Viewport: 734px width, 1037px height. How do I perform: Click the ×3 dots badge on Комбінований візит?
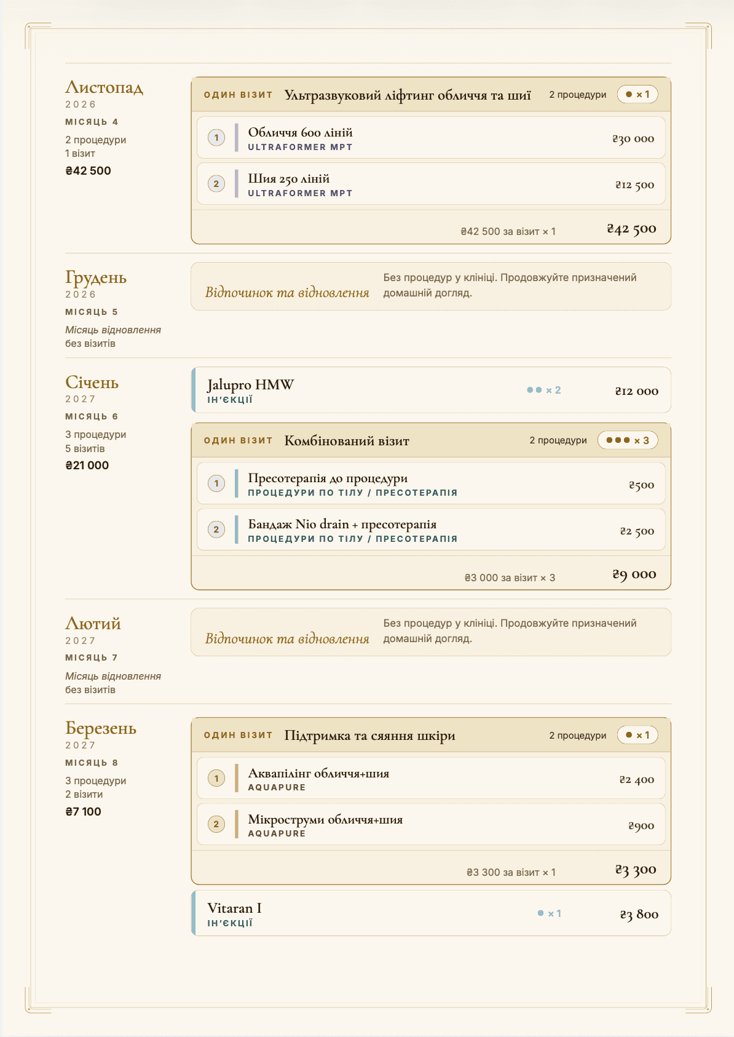(628, 440)
